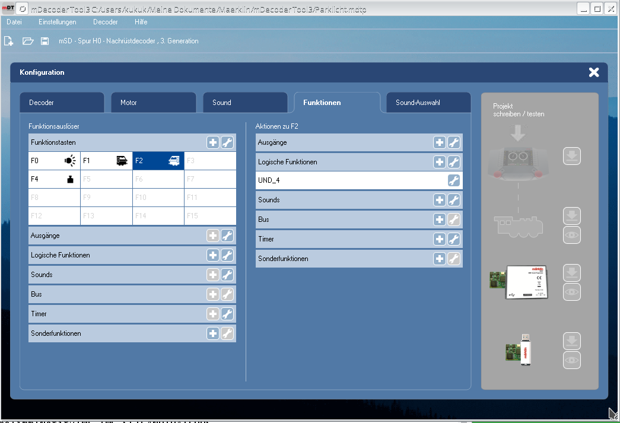Screen dimensions: 620x423
Task: Add a sound action to F2
Action: 440,200
